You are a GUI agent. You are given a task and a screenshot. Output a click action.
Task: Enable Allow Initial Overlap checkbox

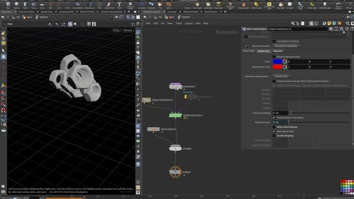coord(274,127)
